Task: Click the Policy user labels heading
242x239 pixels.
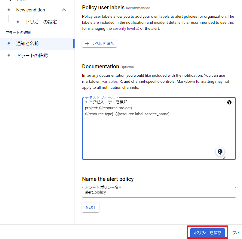Action: tap(103, 8)
